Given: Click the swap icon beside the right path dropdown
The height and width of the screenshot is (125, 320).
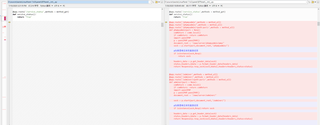Looking at the screenshot, I should coord(310,2).
